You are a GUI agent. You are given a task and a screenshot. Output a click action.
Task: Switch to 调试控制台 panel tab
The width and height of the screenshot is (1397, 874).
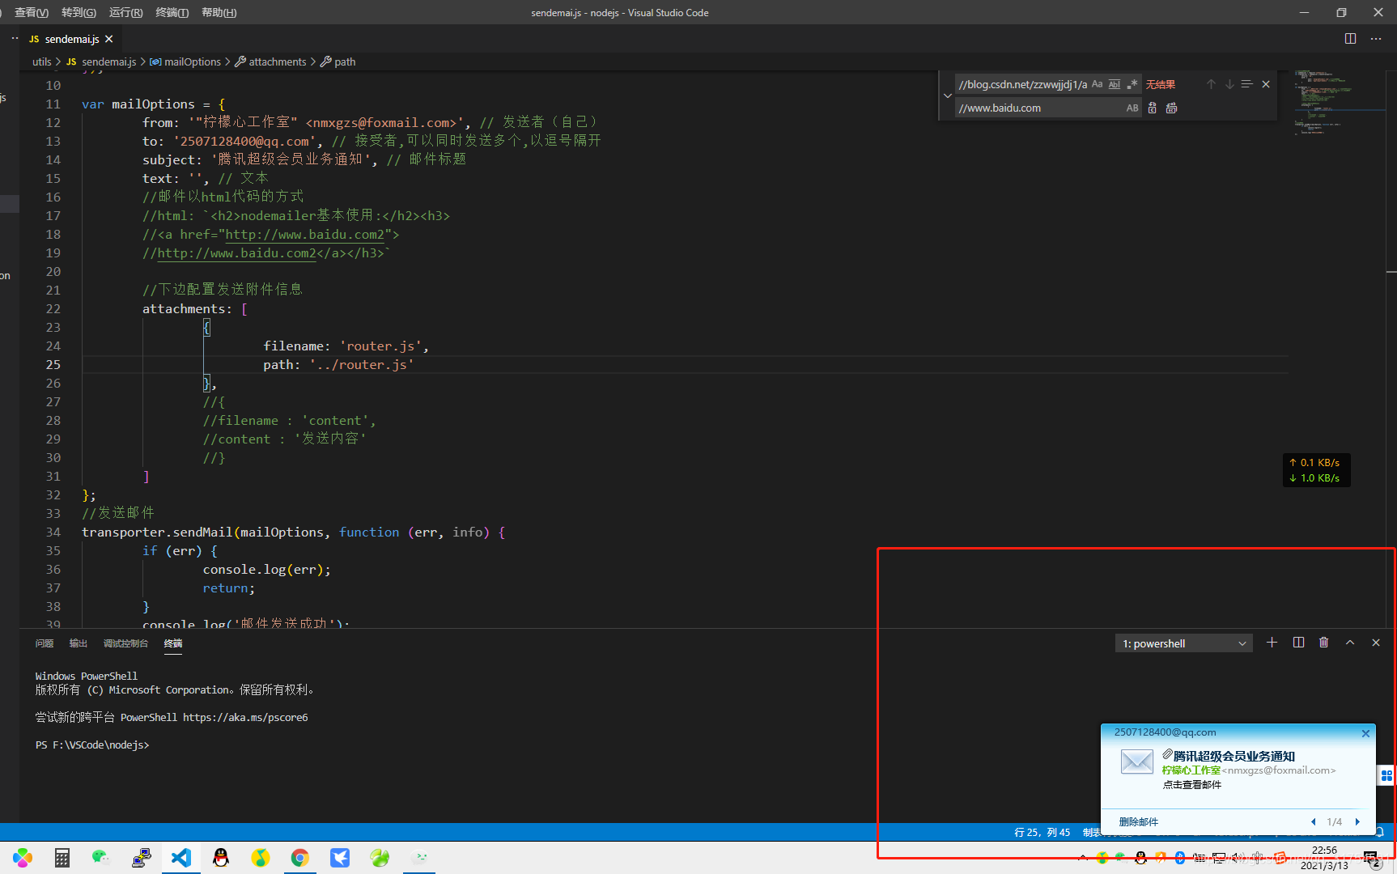(125, 643)
